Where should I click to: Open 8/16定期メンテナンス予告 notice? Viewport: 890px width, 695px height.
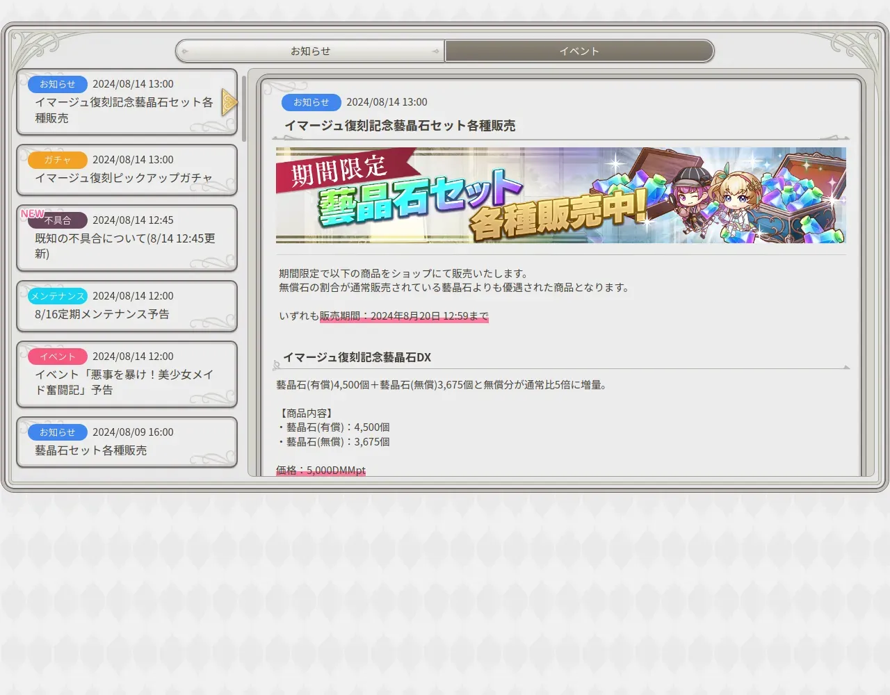coord(127,306)
